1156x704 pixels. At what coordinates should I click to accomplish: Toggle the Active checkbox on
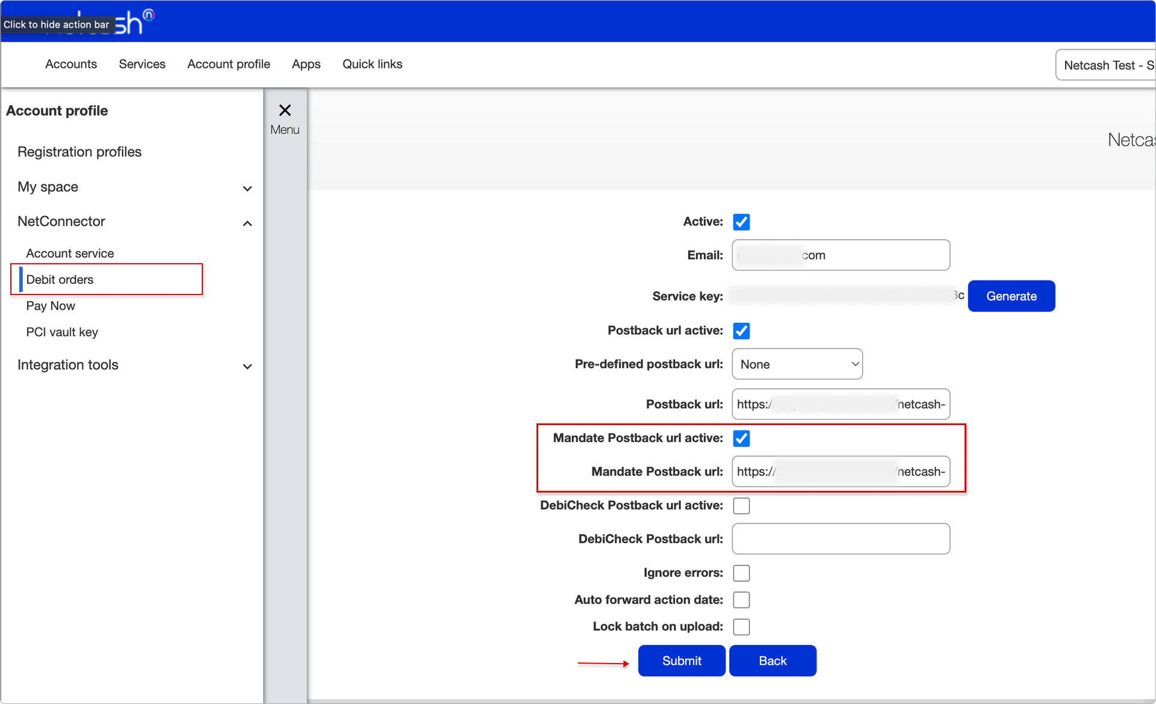click(x=742, y=220)
